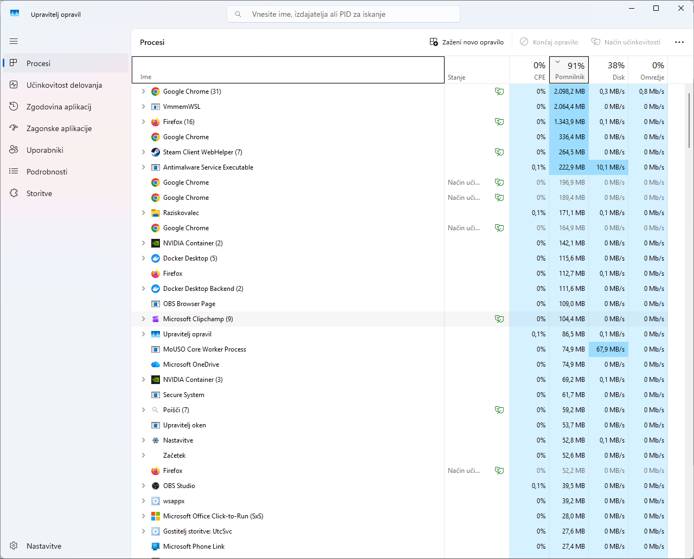This screenshot has width=694, height=559.
Task: Expand the Raziskovalec process group
Action: (x=144, y=213)
